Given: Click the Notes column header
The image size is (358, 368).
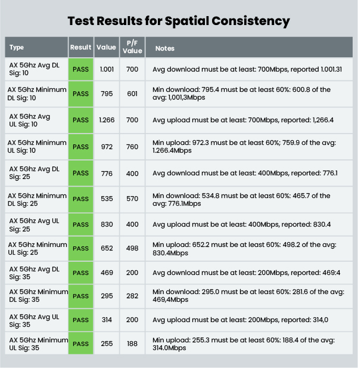Looking at the screenshot, I should tap(164, 48).
